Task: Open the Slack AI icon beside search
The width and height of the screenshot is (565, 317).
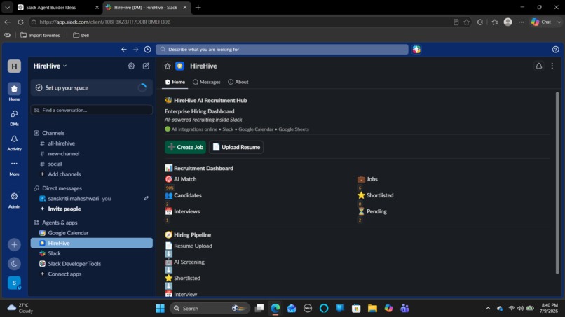Action: click(416, 49)
